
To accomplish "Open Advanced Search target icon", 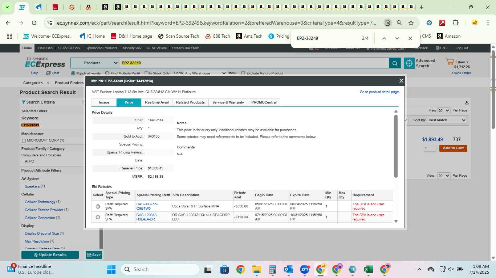I will pos(409,63).
